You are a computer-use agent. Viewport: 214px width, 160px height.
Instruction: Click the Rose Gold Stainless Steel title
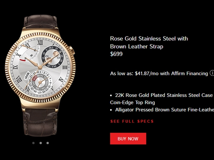149,42
